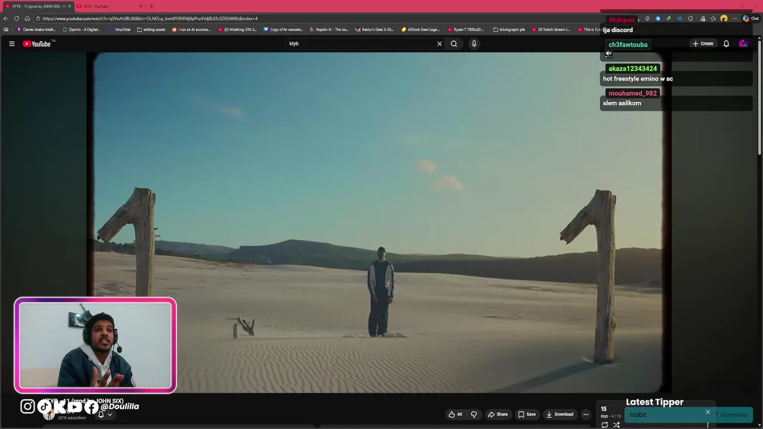Viewport: 763px width, 429px height.
Task: Toggle loop playlist icon
Action: pos(604,425)
